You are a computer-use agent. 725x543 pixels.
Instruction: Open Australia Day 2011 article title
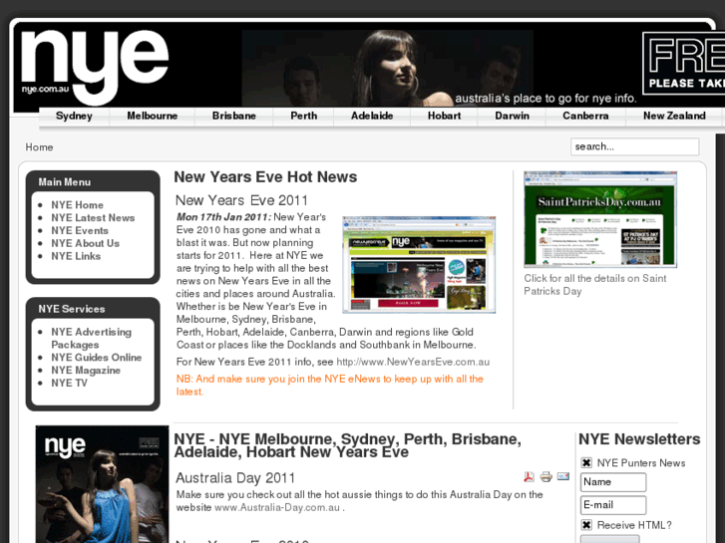pos(235,478)
